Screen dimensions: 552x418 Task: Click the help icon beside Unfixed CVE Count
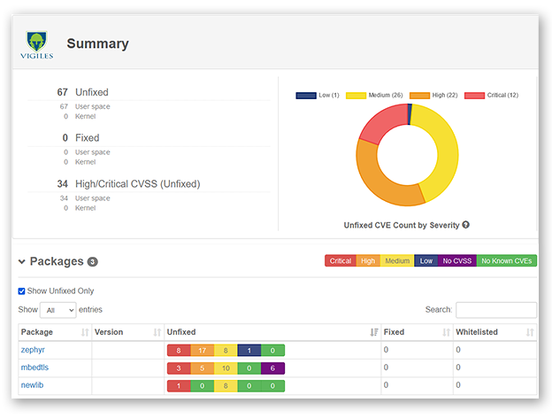465,225
